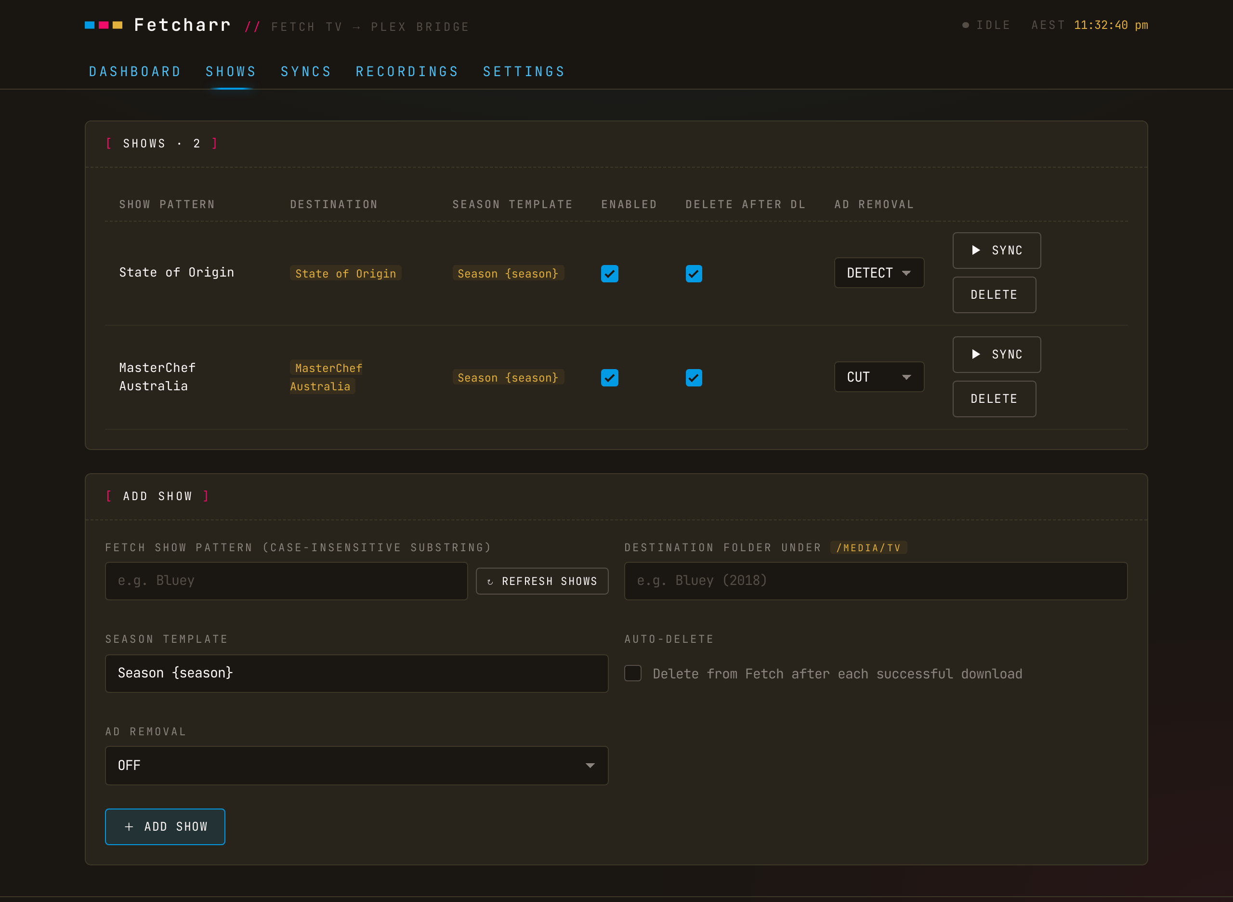Click State of Origin destination tag
Image resolution: width=1233 pixels, height=902 pixels.
tap(345, 274)
